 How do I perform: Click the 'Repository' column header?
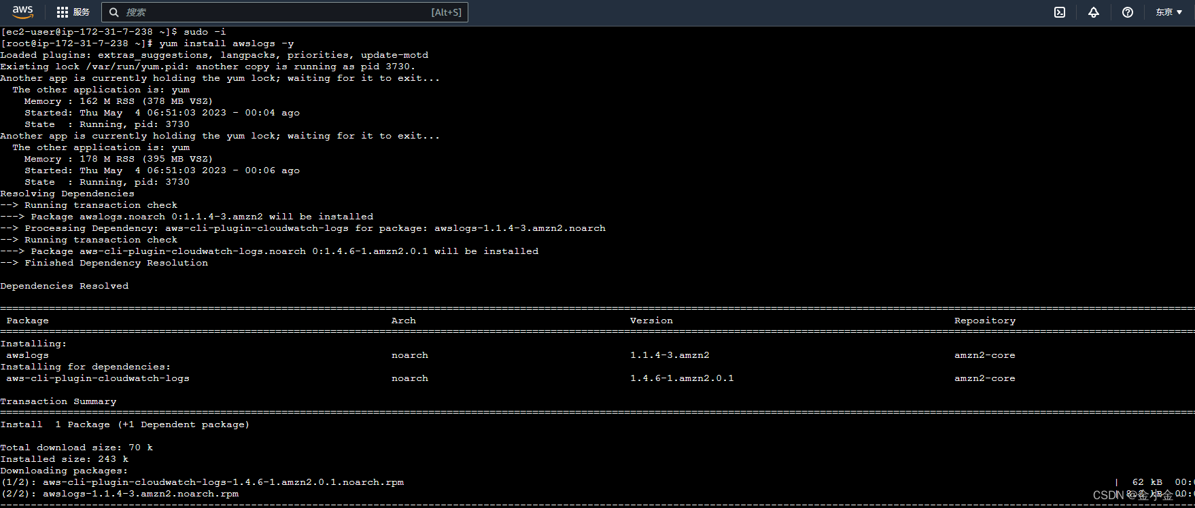pyautogui.click(x=985, y=321)
